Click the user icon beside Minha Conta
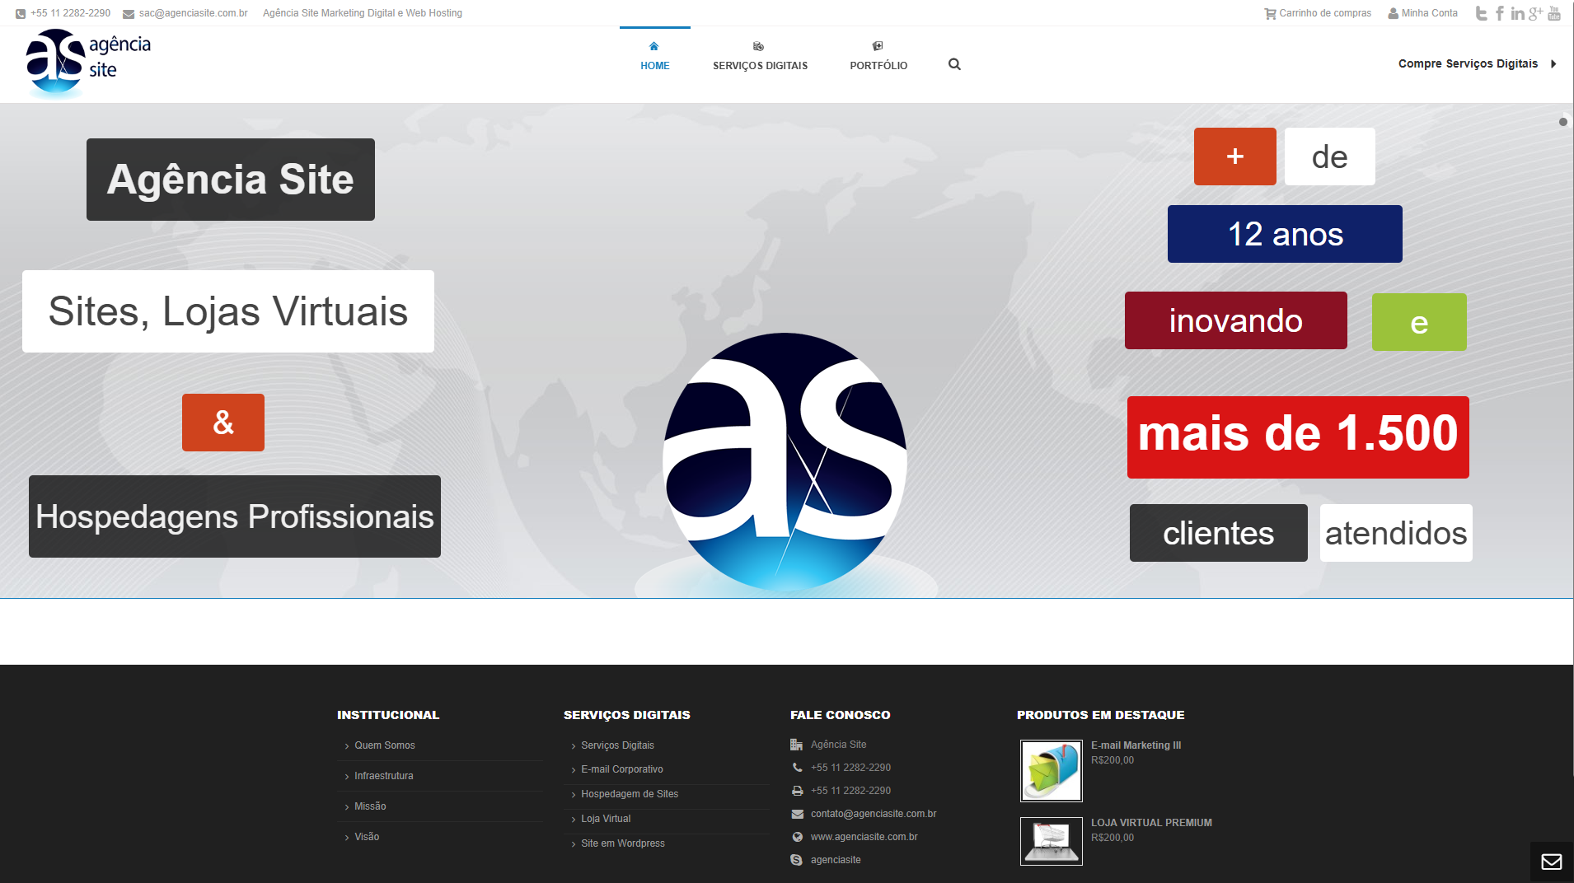 [x=1393, y=13]
